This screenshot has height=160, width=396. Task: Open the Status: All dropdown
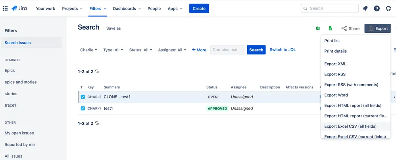pos(141,50)
